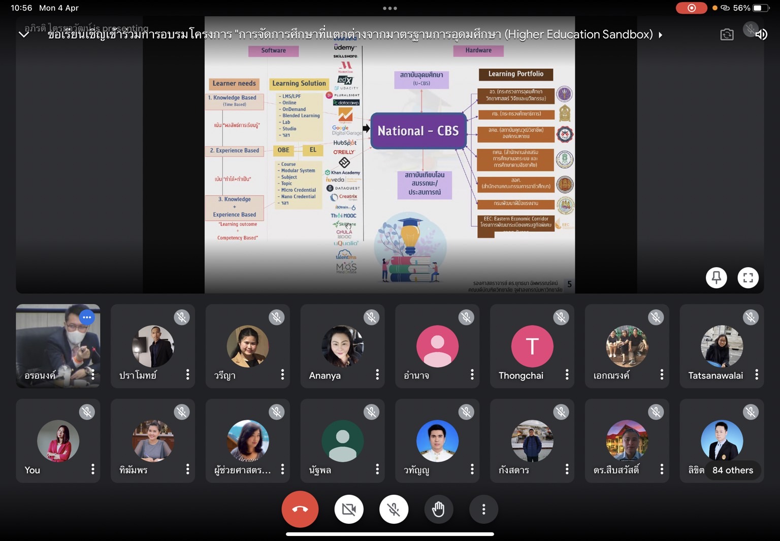This screenshot has height=541, width=780.
Task: Switch camera using the top-right icon
Action: point(727,34)
